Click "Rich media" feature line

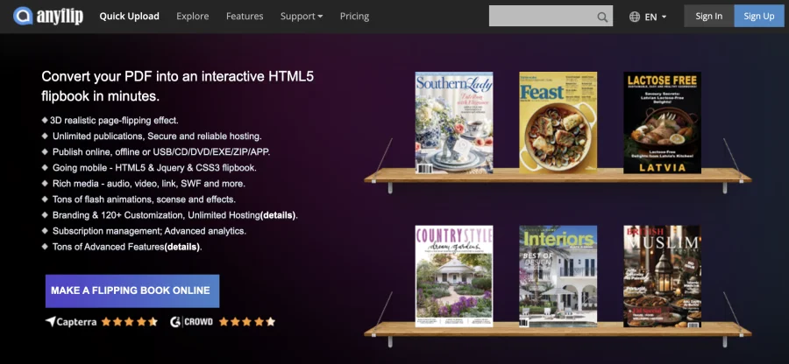(x=149, y=184)
